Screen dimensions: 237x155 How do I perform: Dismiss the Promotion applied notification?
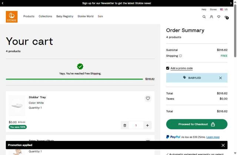point(223,145)
